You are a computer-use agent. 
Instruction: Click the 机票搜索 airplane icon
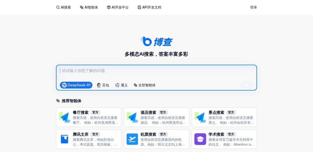coord(132,139)
